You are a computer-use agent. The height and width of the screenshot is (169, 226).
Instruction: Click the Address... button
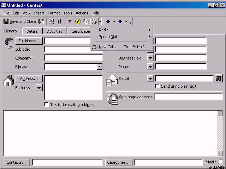[x=29, y=79]
